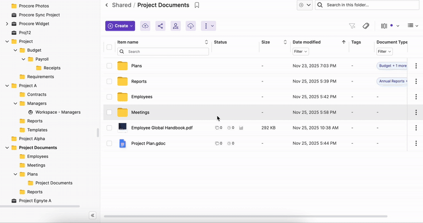Open the Document Type Filter dropdown
Screen dimensions: 423x223
click(x=384, y=51)
